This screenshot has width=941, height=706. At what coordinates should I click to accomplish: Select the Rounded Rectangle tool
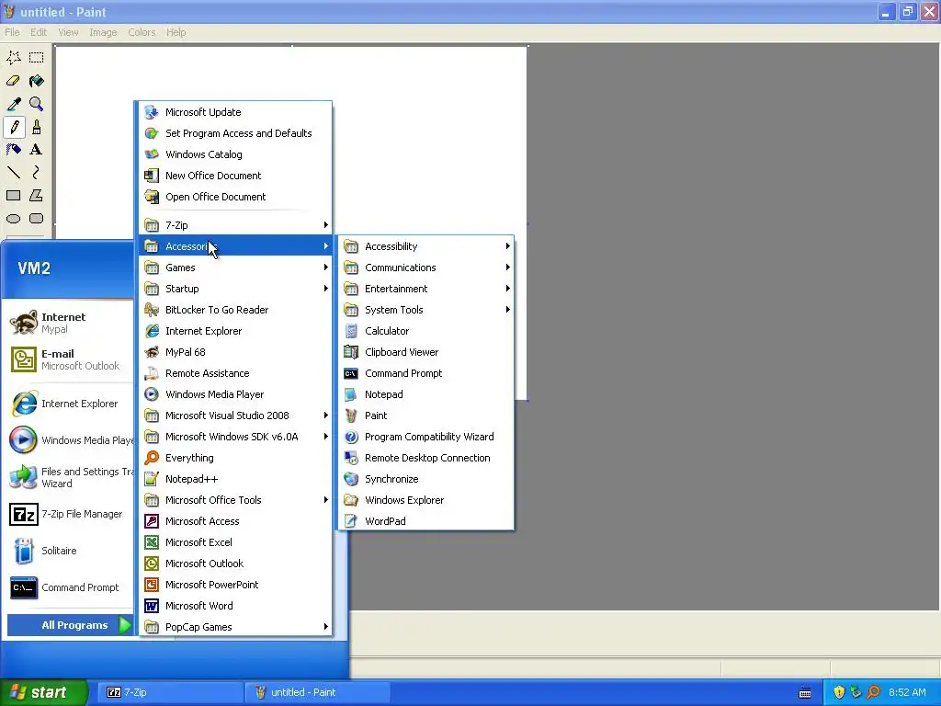click(37, 219)
